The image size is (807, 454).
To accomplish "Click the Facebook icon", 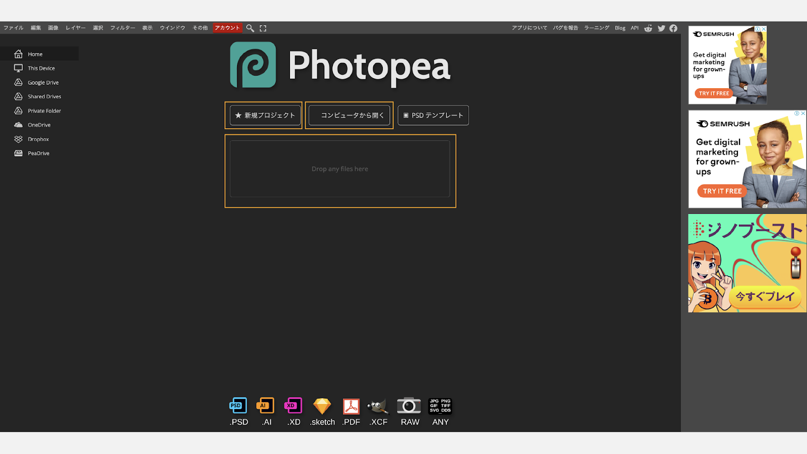I will (673, 28).
